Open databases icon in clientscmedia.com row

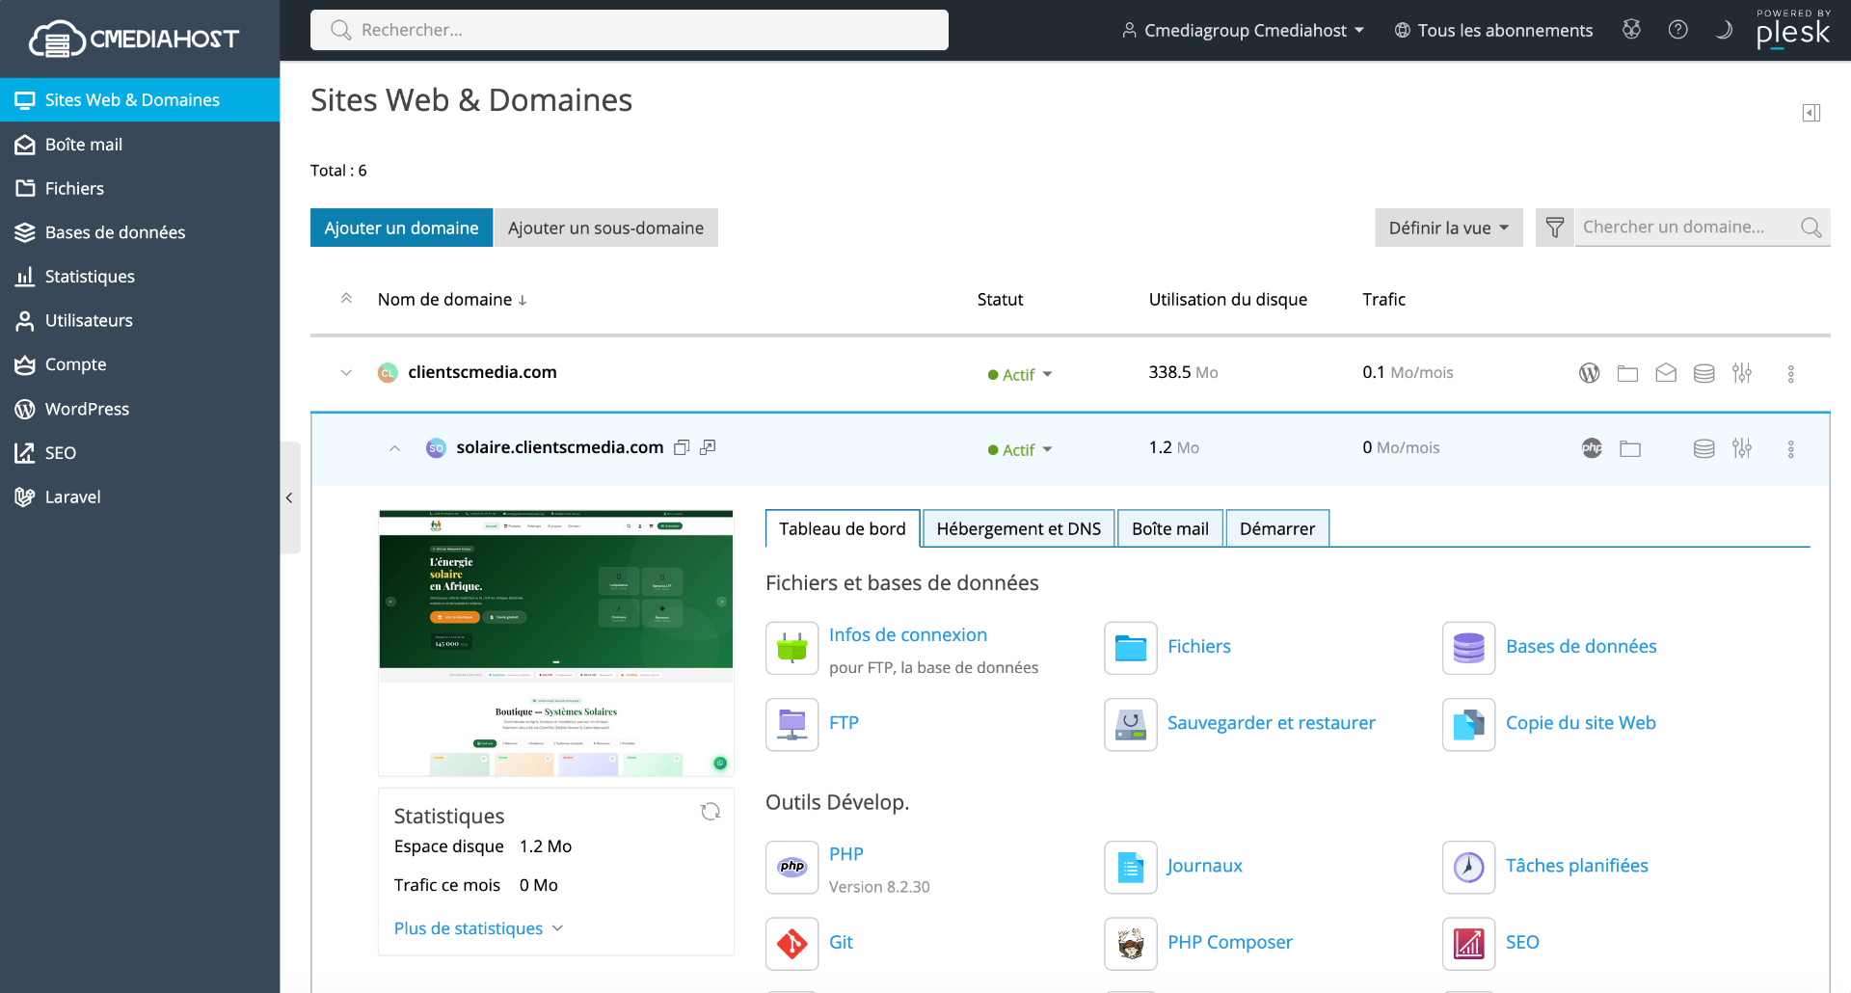tap(1704, 373)
